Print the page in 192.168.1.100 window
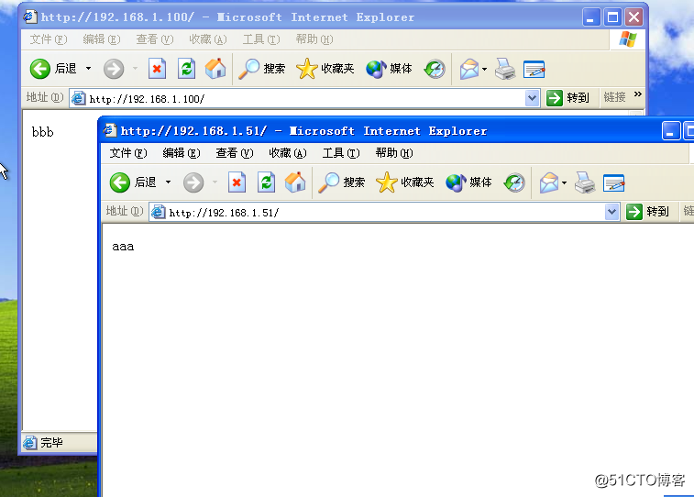Viewport: 694px width, 497px height. click(x=505, y=69)
